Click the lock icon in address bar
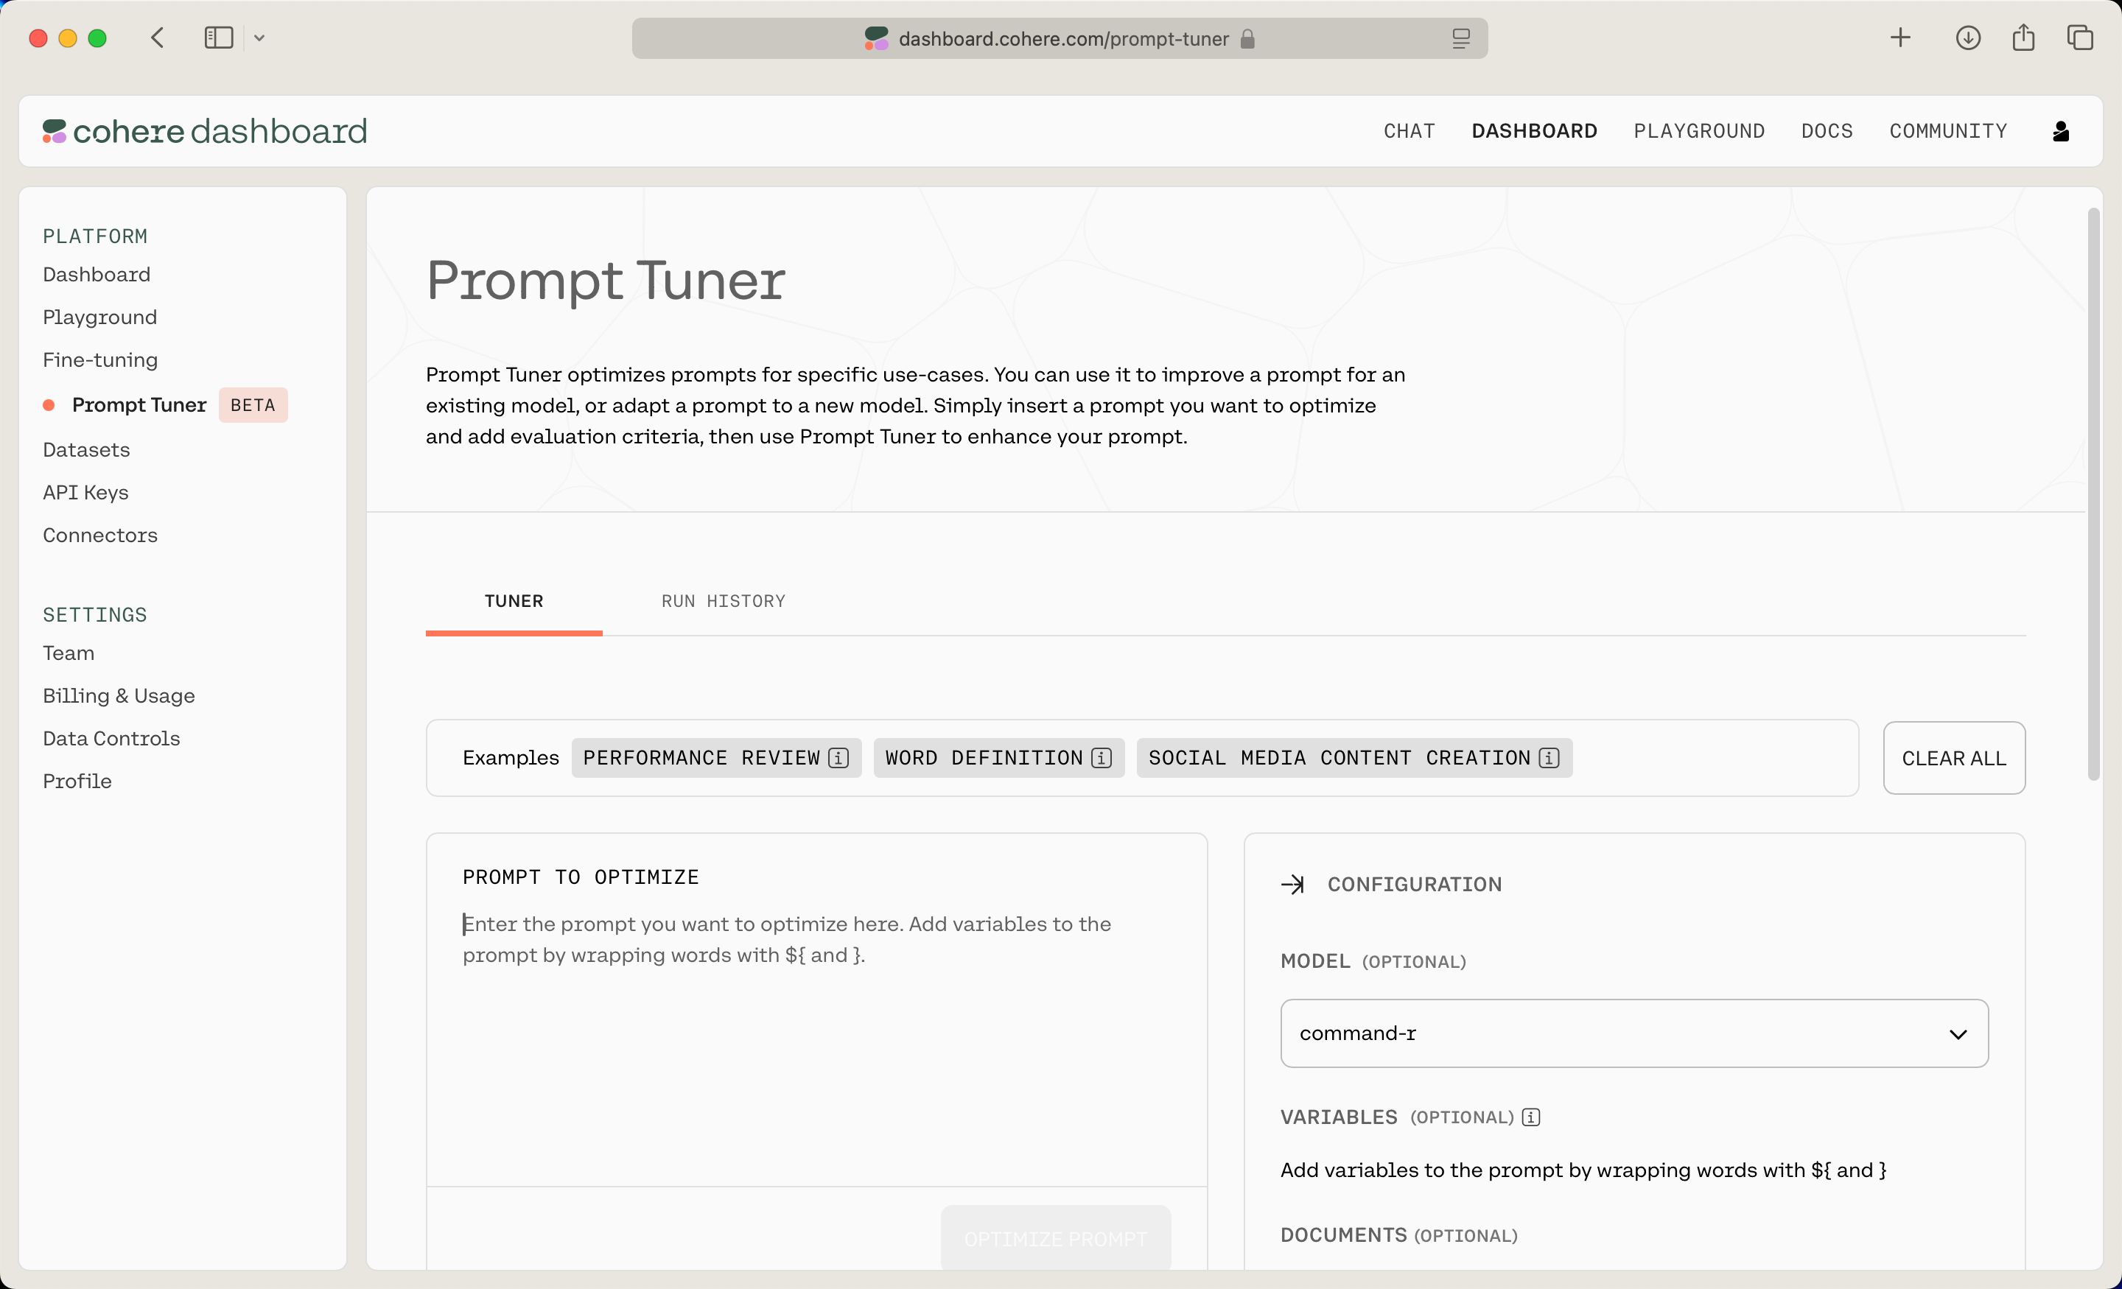 point(1247,39)
